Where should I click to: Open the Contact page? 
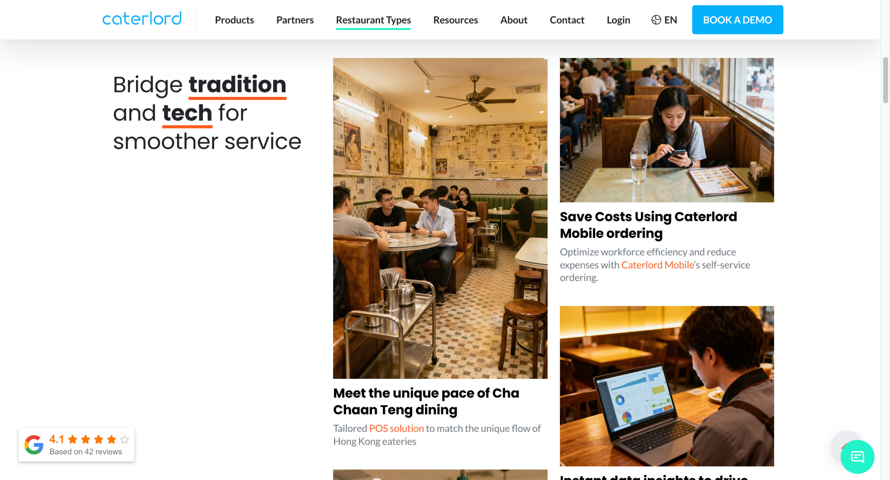567,20
